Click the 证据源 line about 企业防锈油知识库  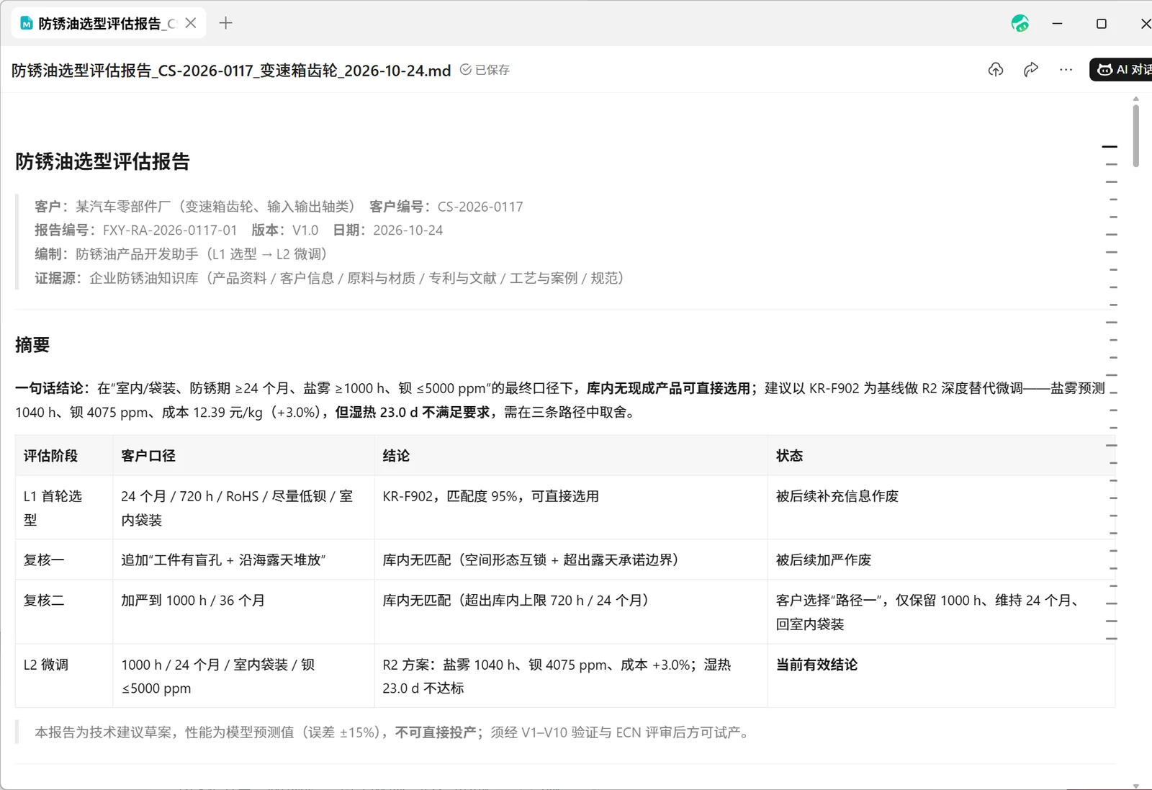[331, 278]
